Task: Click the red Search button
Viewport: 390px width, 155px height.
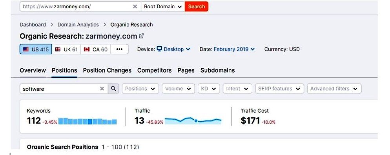Action: 197,6
